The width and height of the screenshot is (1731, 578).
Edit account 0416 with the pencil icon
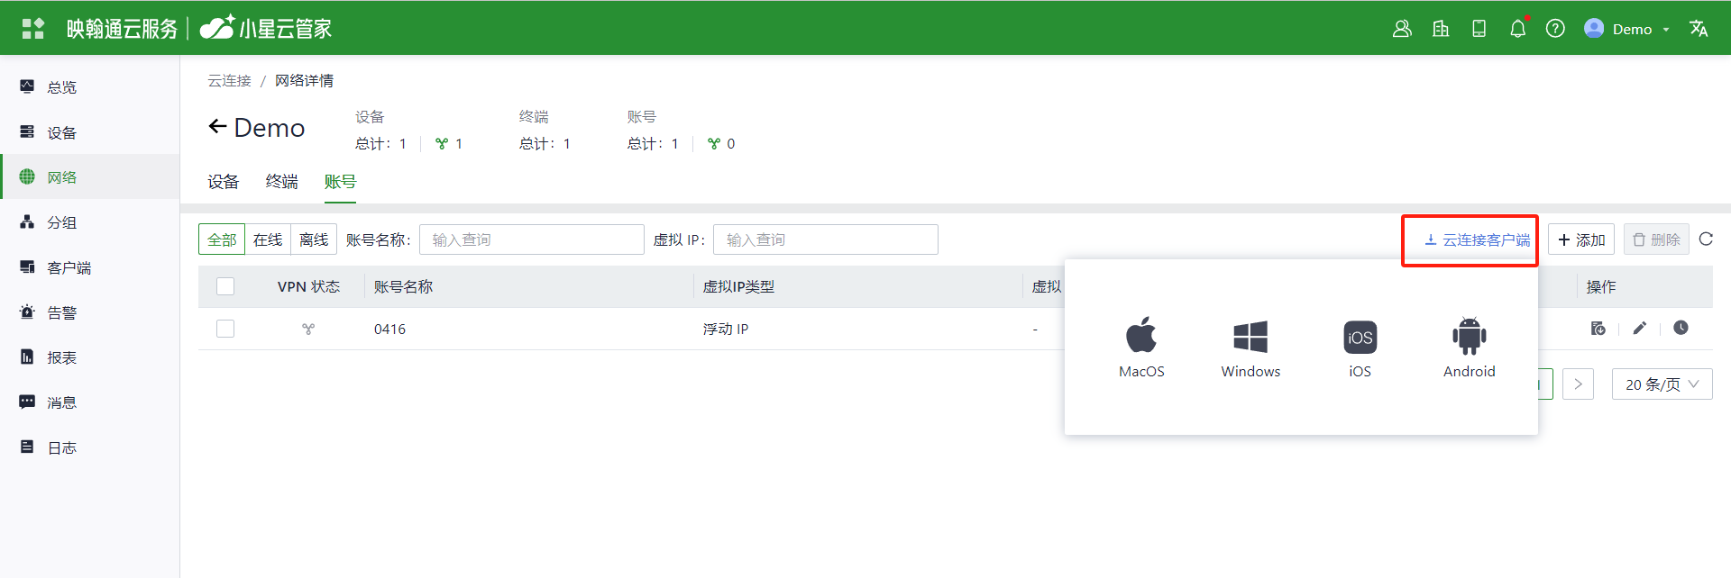(1640, 329)
